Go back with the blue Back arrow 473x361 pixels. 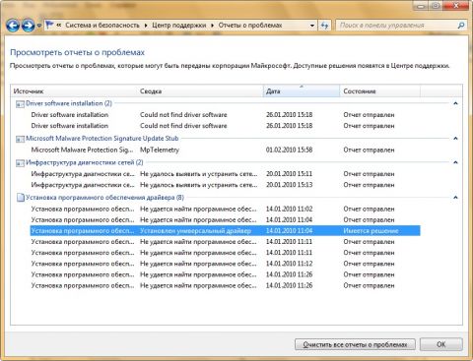tap(13, 26)
